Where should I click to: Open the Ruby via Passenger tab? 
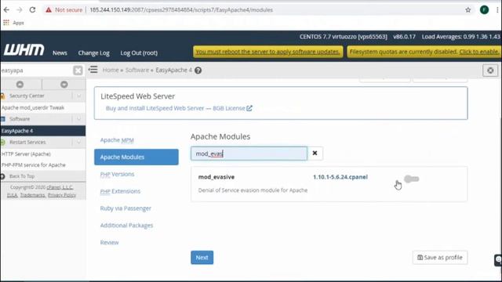pos(125,208)
